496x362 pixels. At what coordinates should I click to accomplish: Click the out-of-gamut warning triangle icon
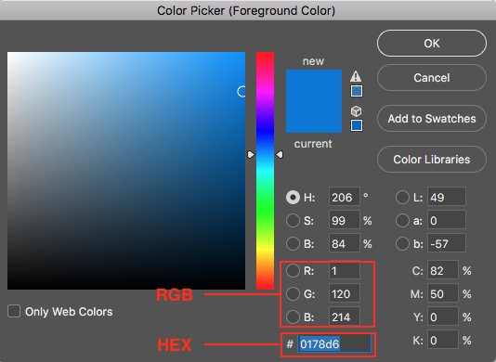pos(356,76)
